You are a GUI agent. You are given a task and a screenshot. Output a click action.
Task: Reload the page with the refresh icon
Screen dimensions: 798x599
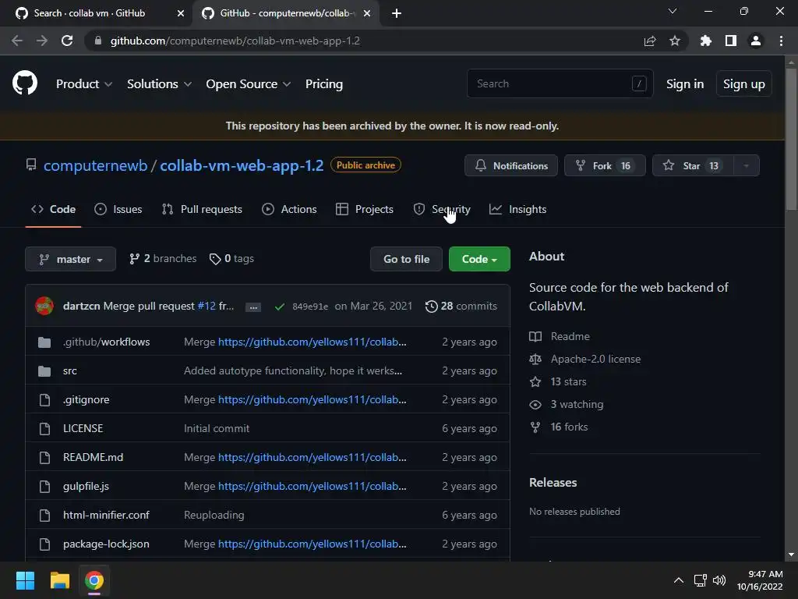(67, 41)
